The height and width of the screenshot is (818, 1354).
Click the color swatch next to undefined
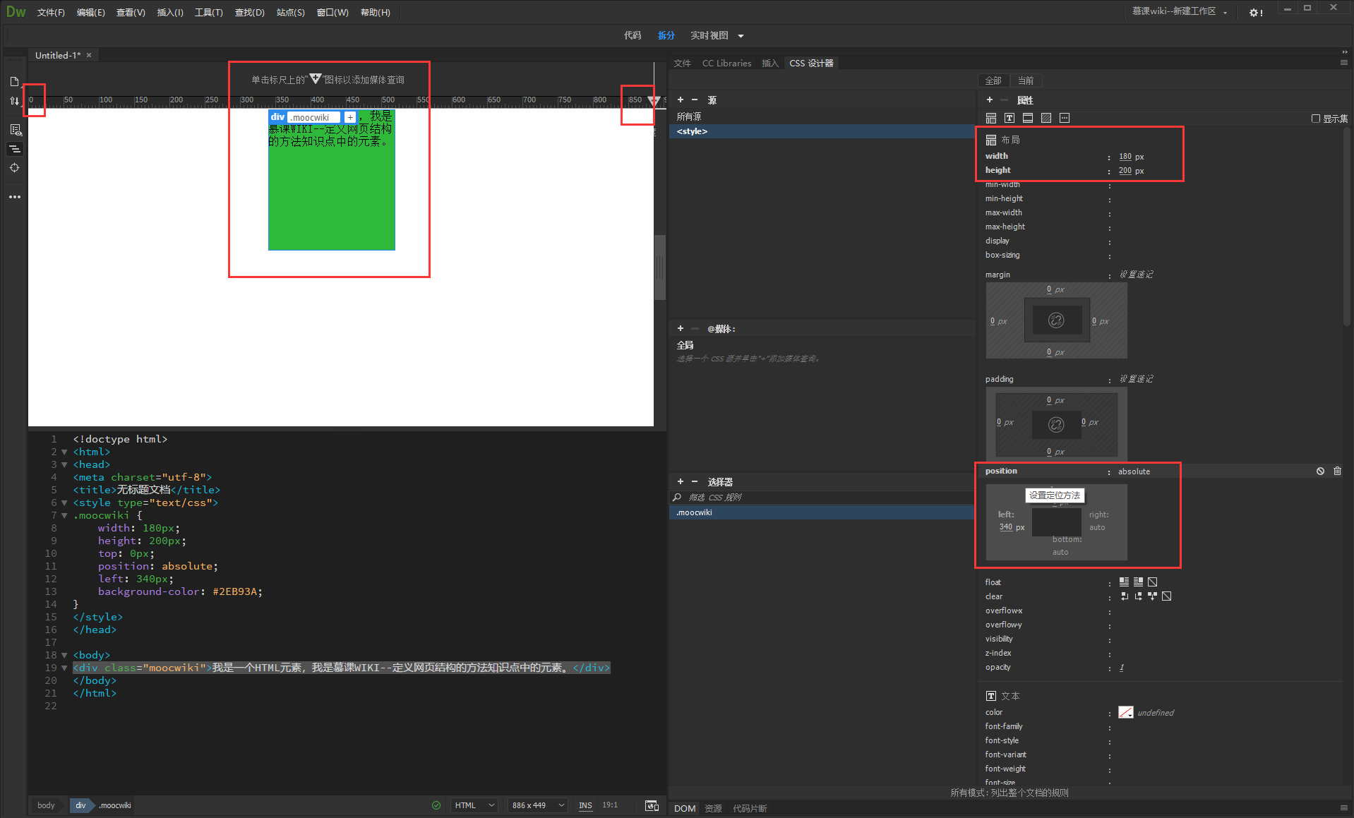1126,712
